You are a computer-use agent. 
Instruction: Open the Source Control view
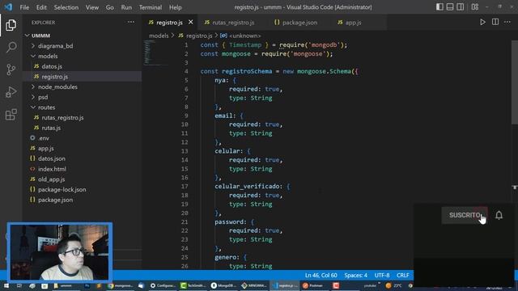point(11,70)
